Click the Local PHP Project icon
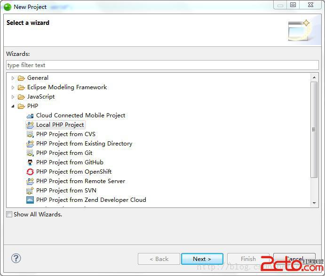Viewport: 325px width, 276px height. pyautogui.click(x=30, y=125)
